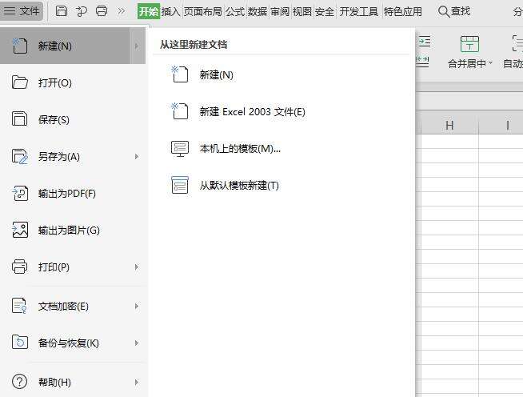Screen dimensions: 523x397
Task: Click the print icon in quick toolbar
Action: click(x=102, y=11)
